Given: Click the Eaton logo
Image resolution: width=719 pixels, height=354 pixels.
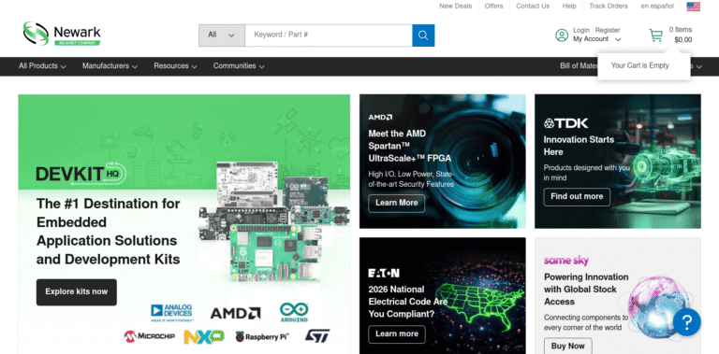Looking at the screenshot, I should coord(384,273).
